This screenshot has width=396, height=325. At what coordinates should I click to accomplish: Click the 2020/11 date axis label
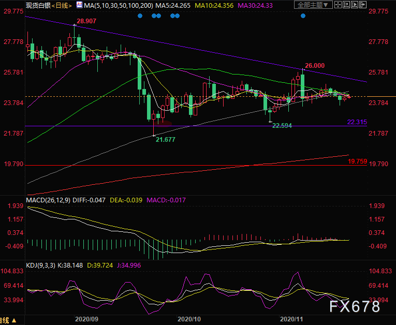291,319
